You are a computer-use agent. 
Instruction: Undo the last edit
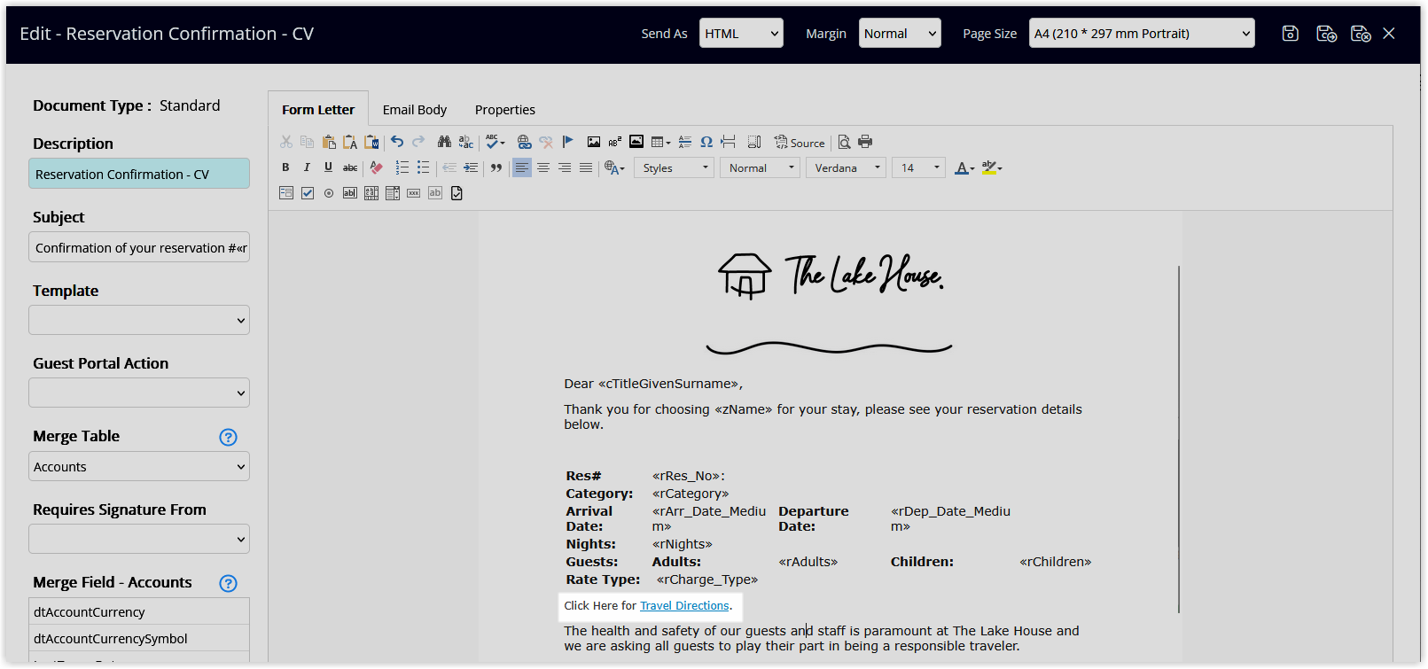pyautogui.click(x=397, y=142)
